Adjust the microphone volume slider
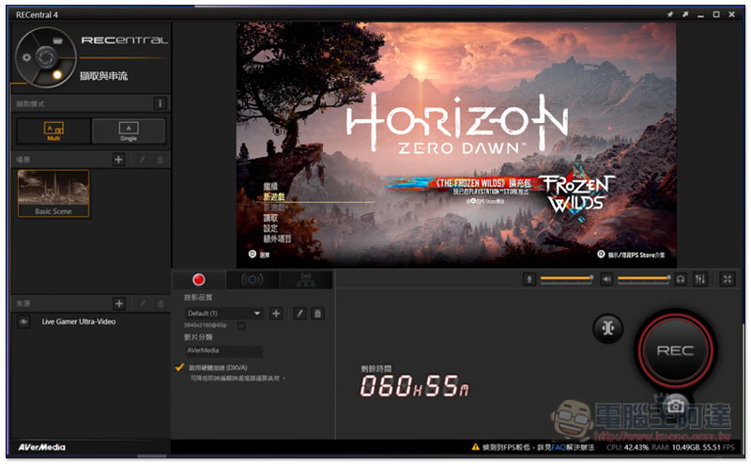The image size is (751, 464). 567,279
